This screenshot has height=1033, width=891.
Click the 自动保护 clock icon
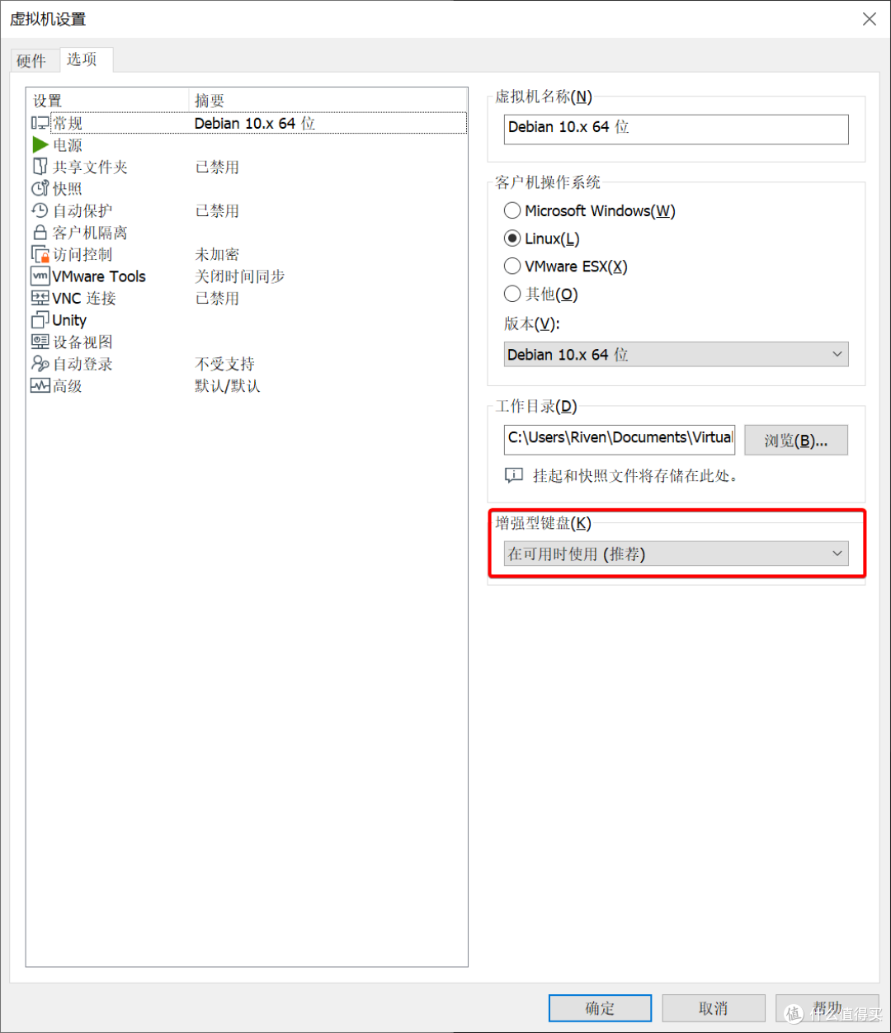click(40, 210)
